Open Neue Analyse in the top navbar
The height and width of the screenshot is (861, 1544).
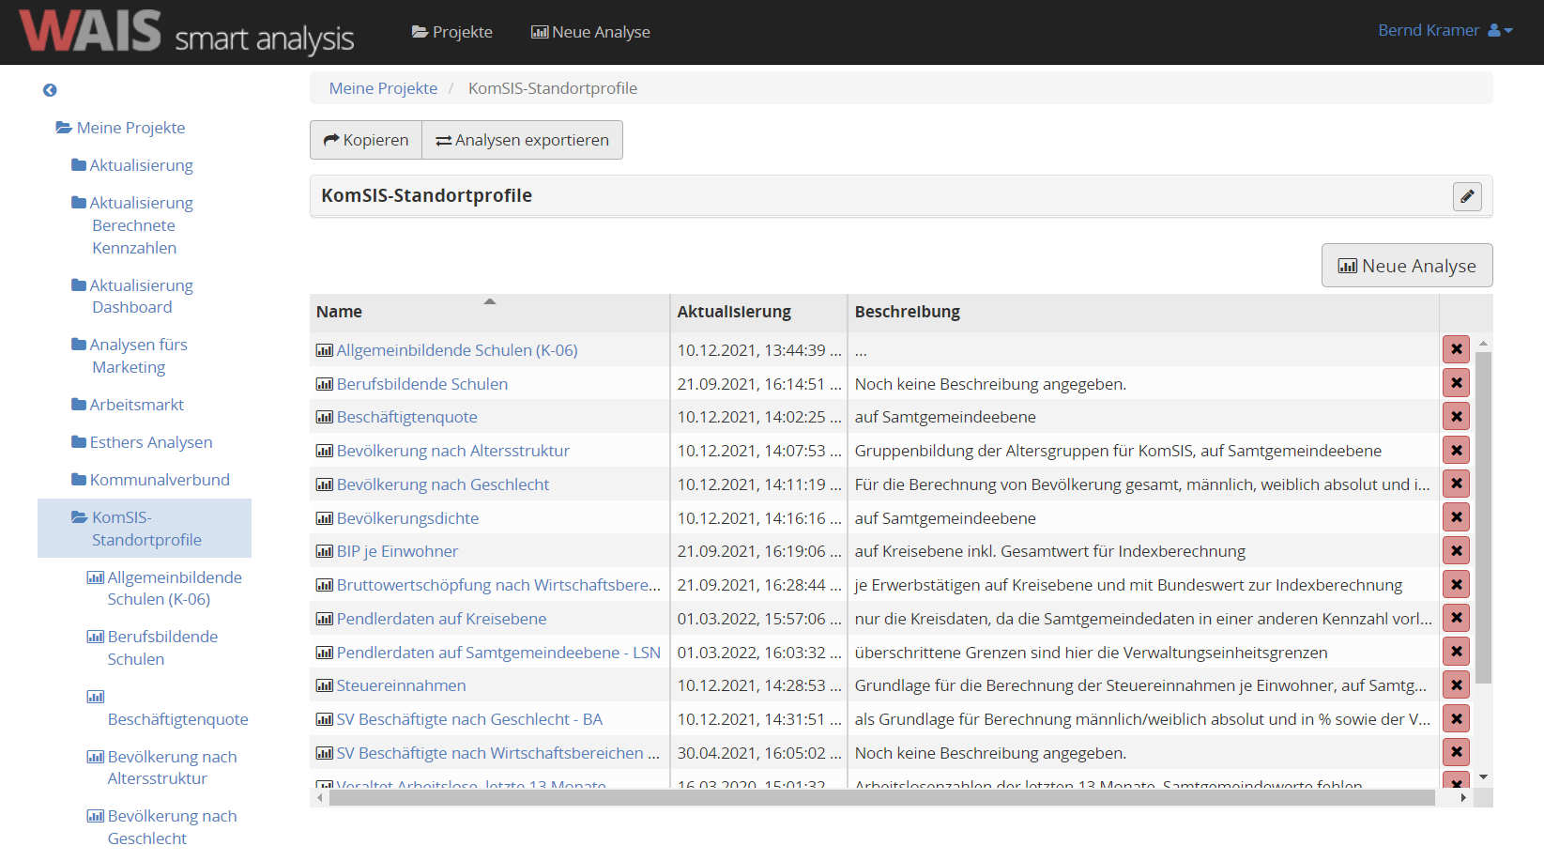click(590, 32)
